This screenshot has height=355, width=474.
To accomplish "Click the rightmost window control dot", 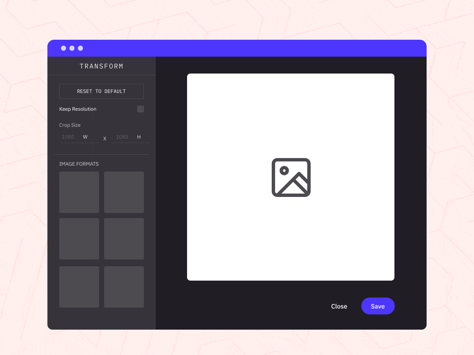I will tap(80, 48).
